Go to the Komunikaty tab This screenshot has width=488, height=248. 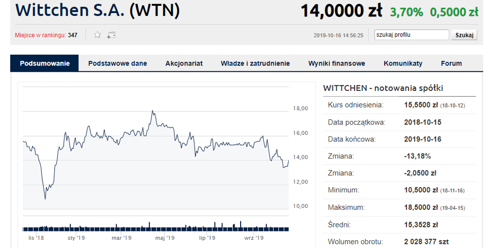pyautogui.click(x=403, y=63)
